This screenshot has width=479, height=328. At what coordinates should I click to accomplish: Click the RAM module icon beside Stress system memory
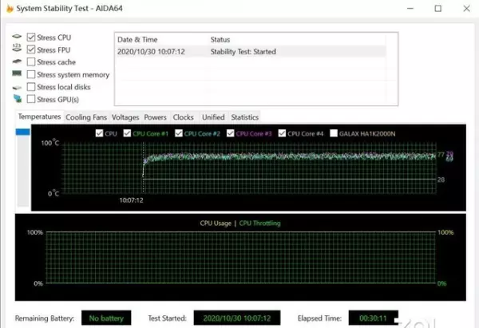point(17,73)
